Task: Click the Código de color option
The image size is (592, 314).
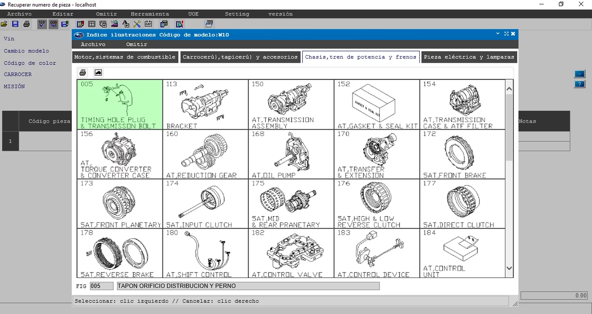Action: click(30, 63)
